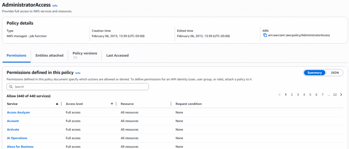This screenshot has width=349, height=149.
Task: Switch to Summary view
Action: click(315, 73)
